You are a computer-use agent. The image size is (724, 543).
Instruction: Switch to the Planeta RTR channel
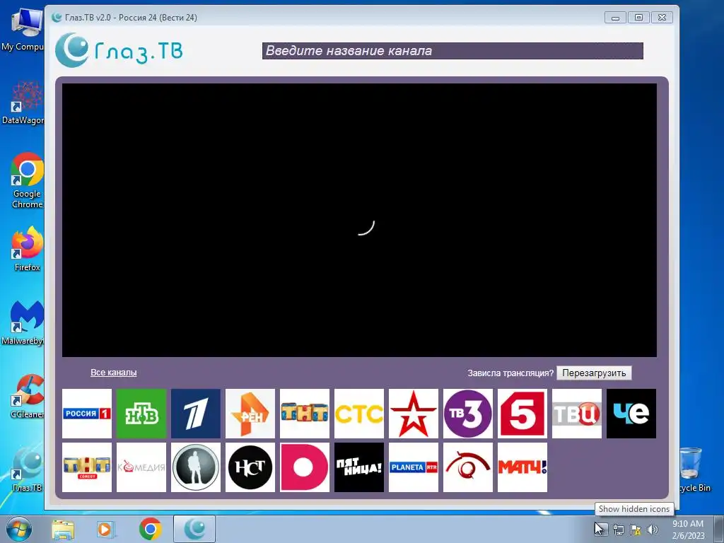point(414,467)
